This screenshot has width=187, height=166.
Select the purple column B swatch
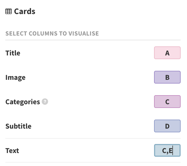click(x=167, y=77)
